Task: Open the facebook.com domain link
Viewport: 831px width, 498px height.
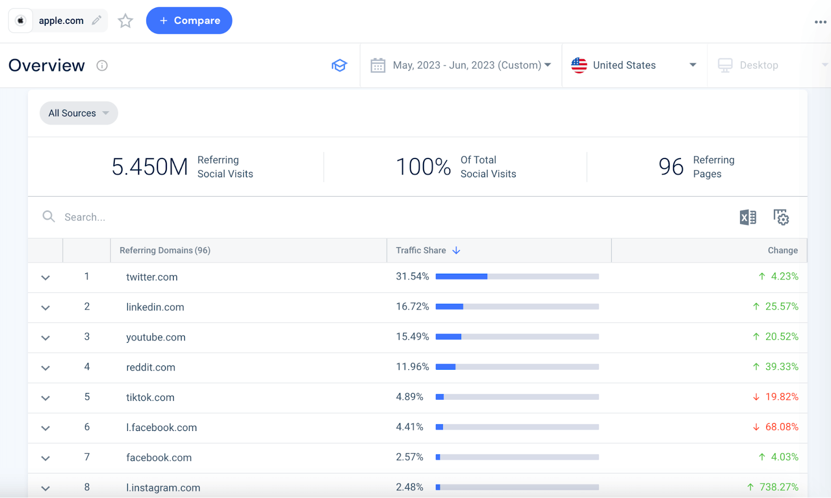Action: pyautogui.click(x=159, y=458)
